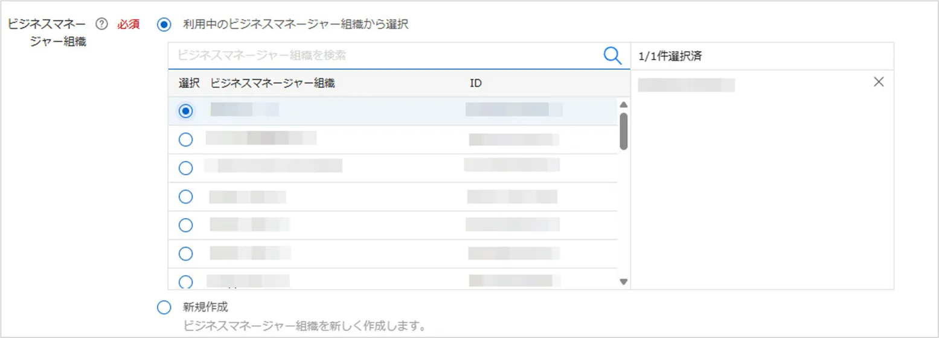Select the sixth organization's radio button
939x338 pixels.
pyautogui.click(x=186, y=254)
